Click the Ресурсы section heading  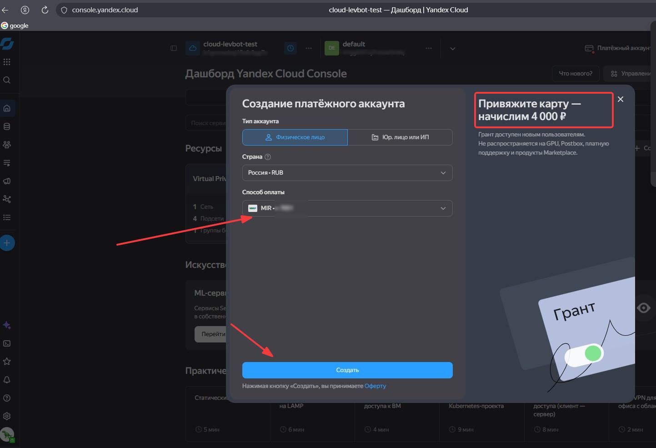204,149
